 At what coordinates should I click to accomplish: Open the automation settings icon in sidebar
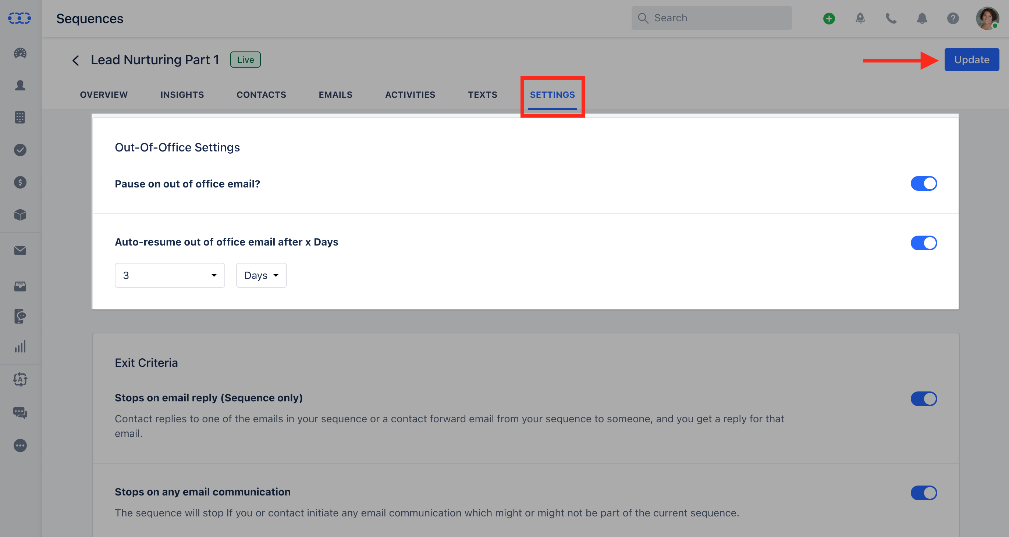[20, 379]
